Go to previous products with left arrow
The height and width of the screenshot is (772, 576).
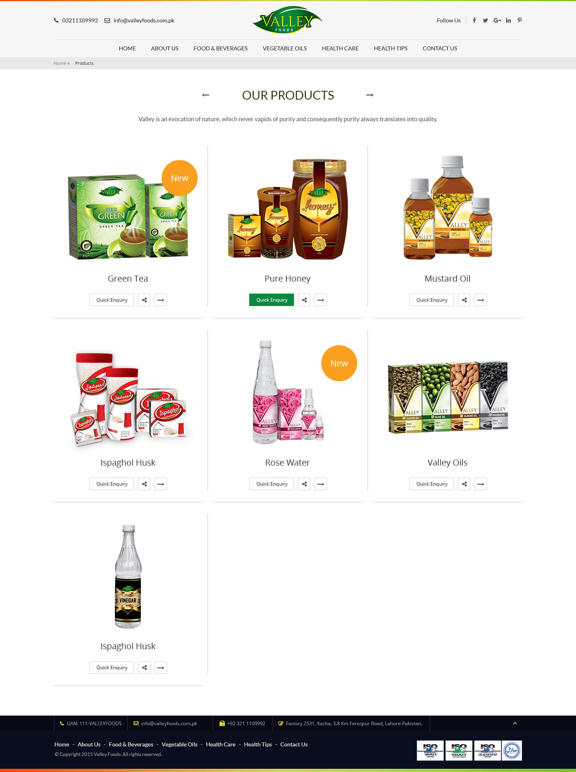tap(206, 95)
